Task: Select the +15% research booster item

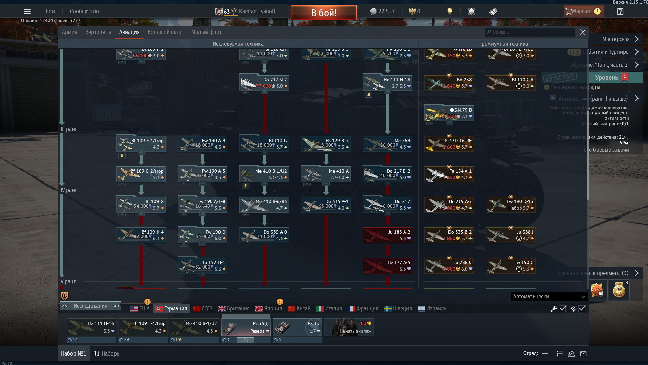Action: 597,290
